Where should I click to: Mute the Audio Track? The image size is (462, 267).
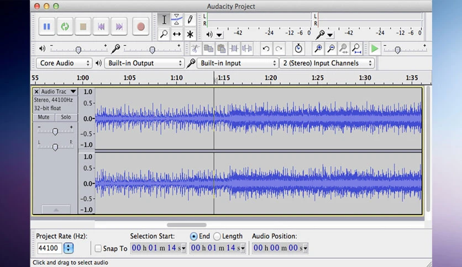44,117
